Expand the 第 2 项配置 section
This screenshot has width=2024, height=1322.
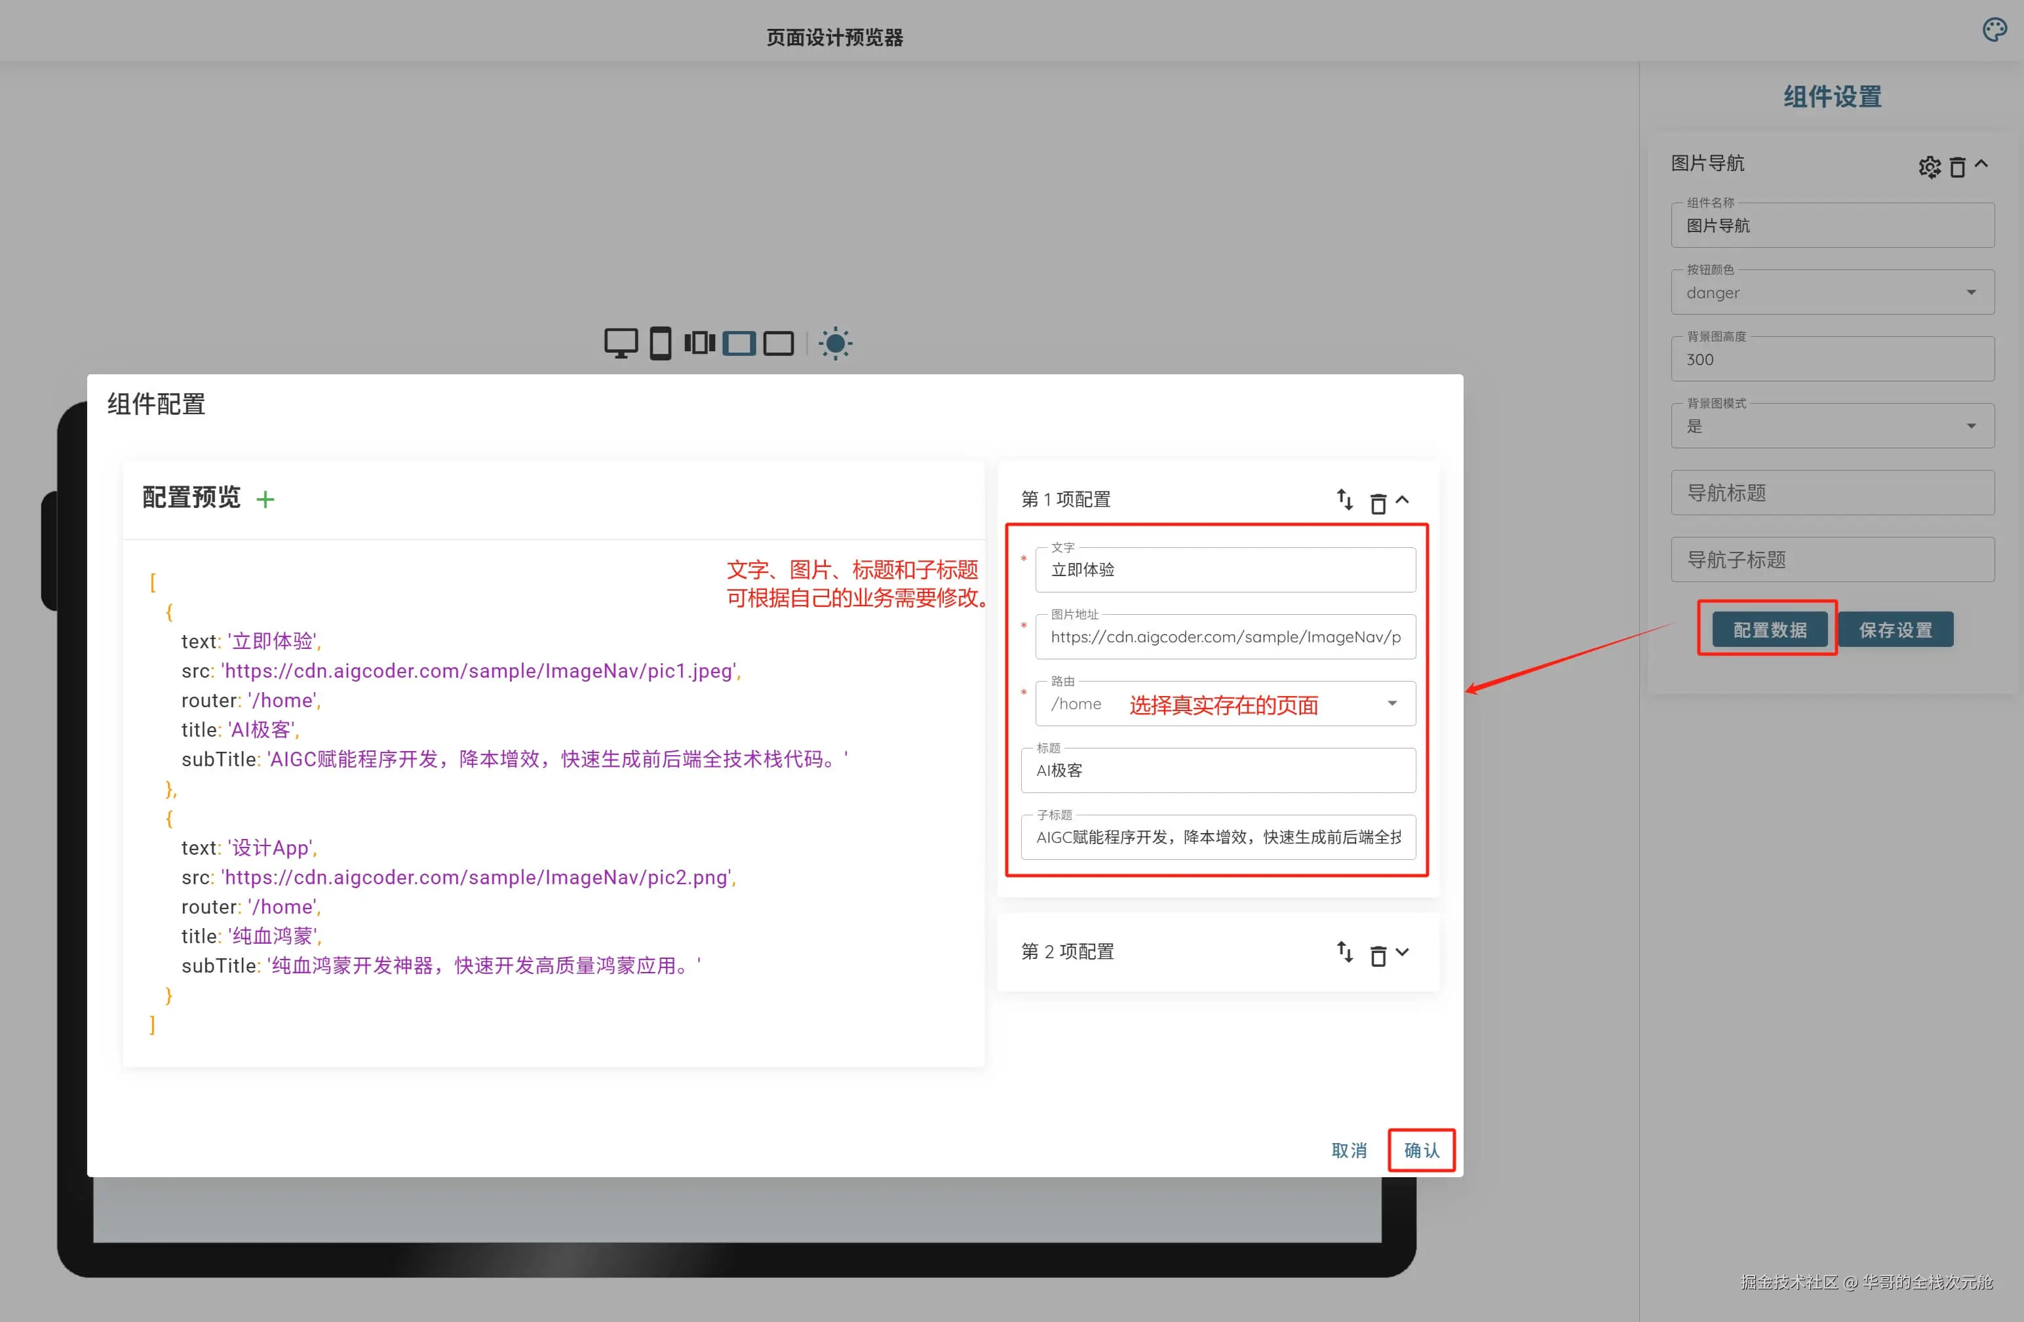click(x=1403, y=952)
